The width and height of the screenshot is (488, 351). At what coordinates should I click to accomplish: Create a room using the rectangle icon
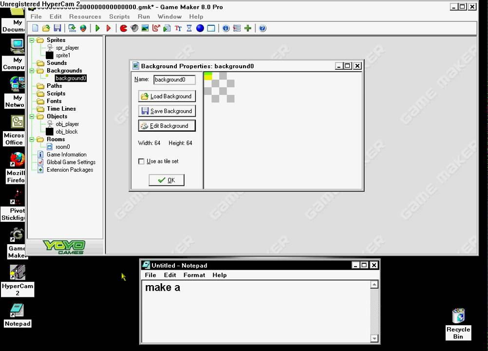tap(211, 28)
